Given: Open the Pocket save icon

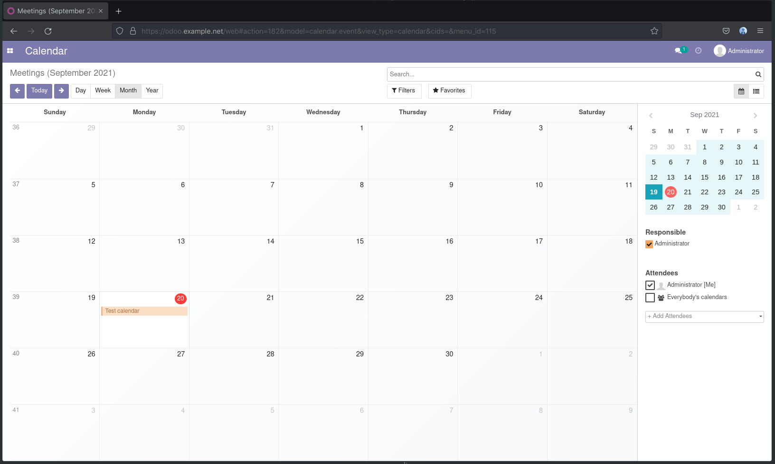Looking at the screenshot, I should click(x=726, y=31).
